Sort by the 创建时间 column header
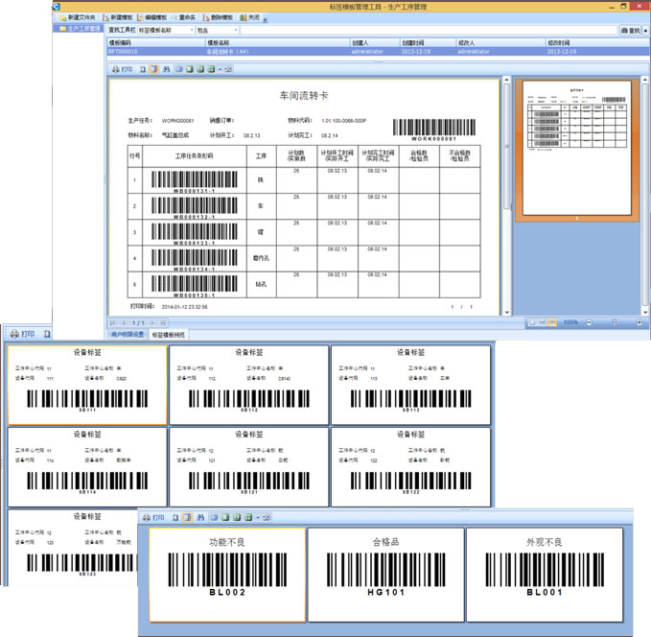This screenshot has width=651, height=637. pos(428,43)
